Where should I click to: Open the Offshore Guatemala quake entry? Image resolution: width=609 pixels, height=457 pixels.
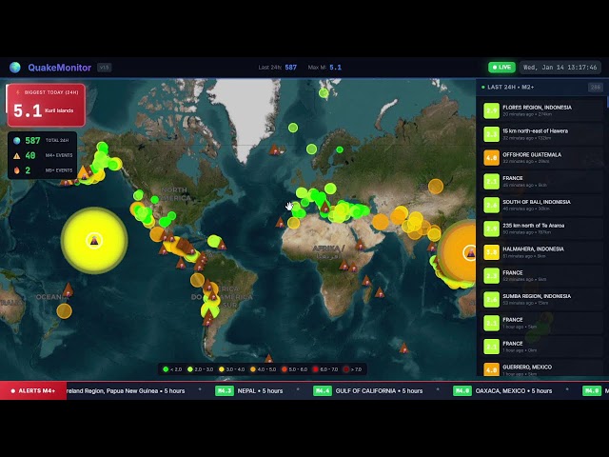tap(540, 158)
